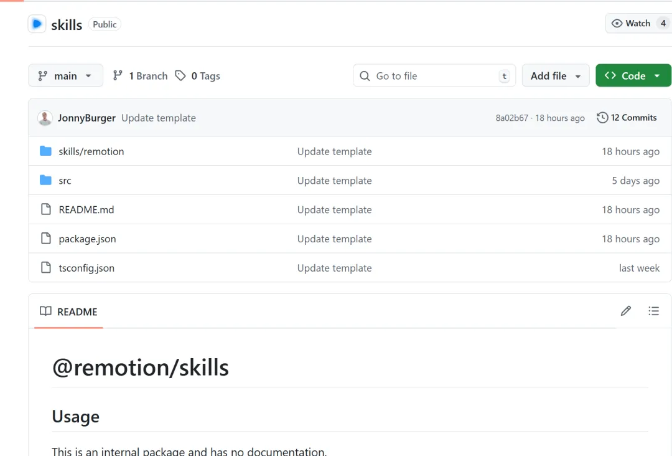This screenshot has height=456, width=672.
Task: Click the README.md file icon
Action: click(45, 209)
